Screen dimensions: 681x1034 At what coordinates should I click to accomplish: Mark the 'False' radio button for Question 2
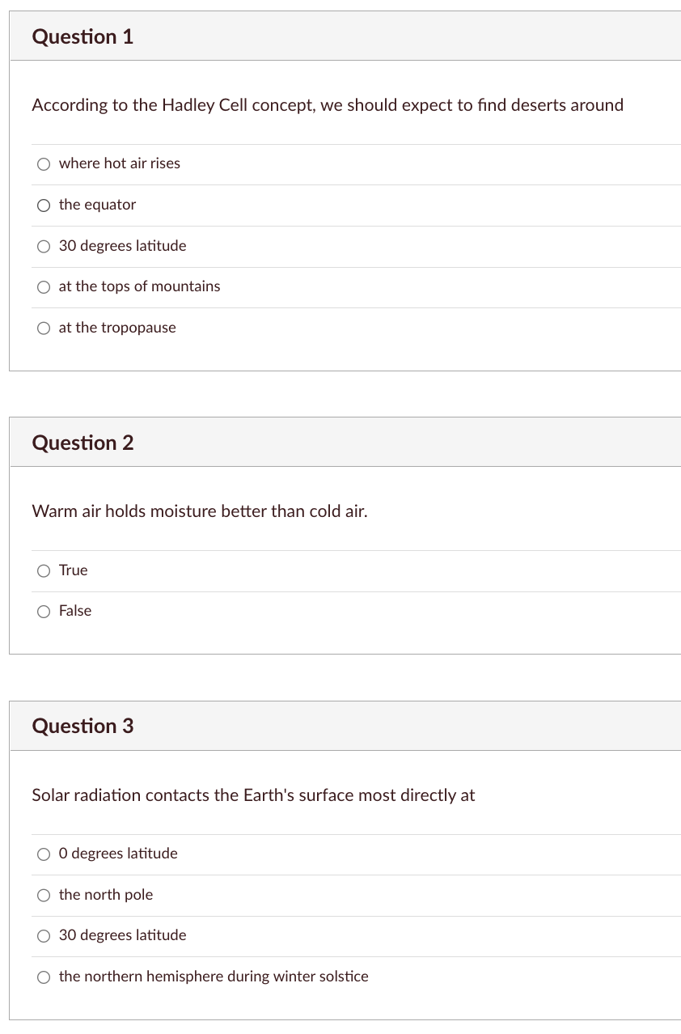click(44, 612)
